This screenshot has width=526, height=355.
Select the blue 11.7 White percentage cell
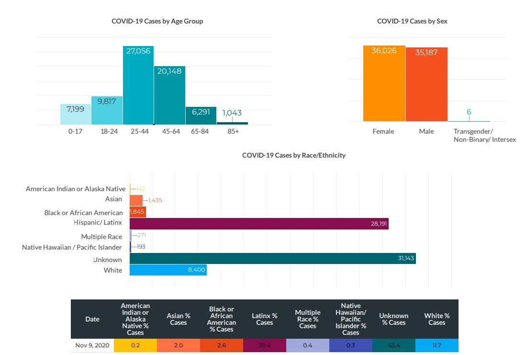(x=436, y=345)
